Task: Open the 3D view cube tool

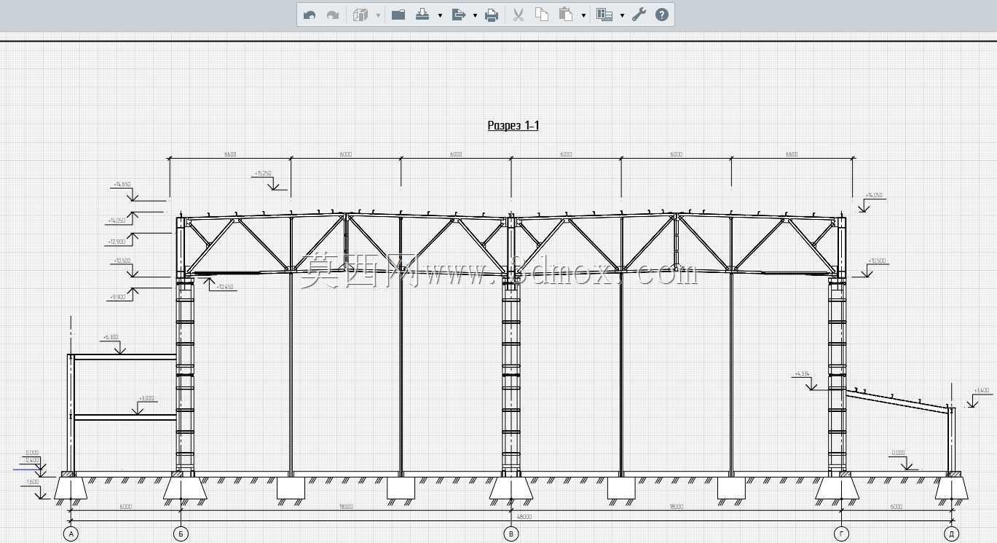Action: tap(360, 15)
